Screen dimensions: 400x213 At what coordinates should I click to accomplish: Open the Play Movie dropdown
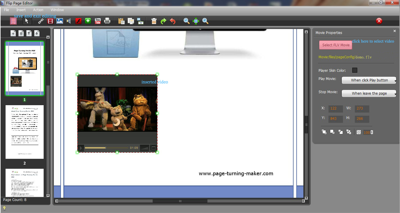point(369,80)
